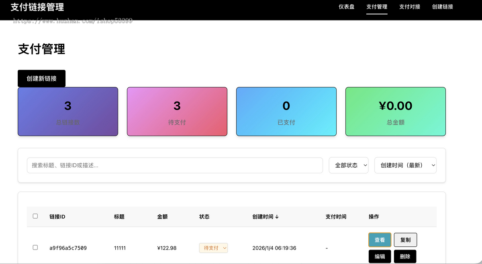Click the 总金额 stats card
The image size is (482, 264).
click(x=396, y=112)
